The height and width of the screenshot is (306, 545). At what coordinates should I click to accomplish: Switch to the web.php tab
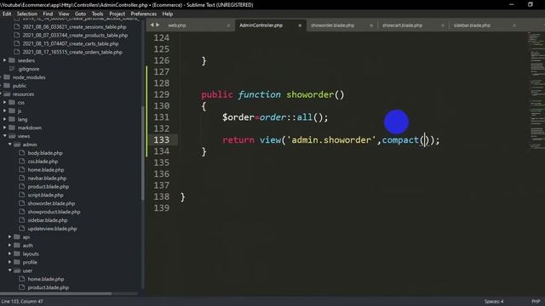point(177,25)
